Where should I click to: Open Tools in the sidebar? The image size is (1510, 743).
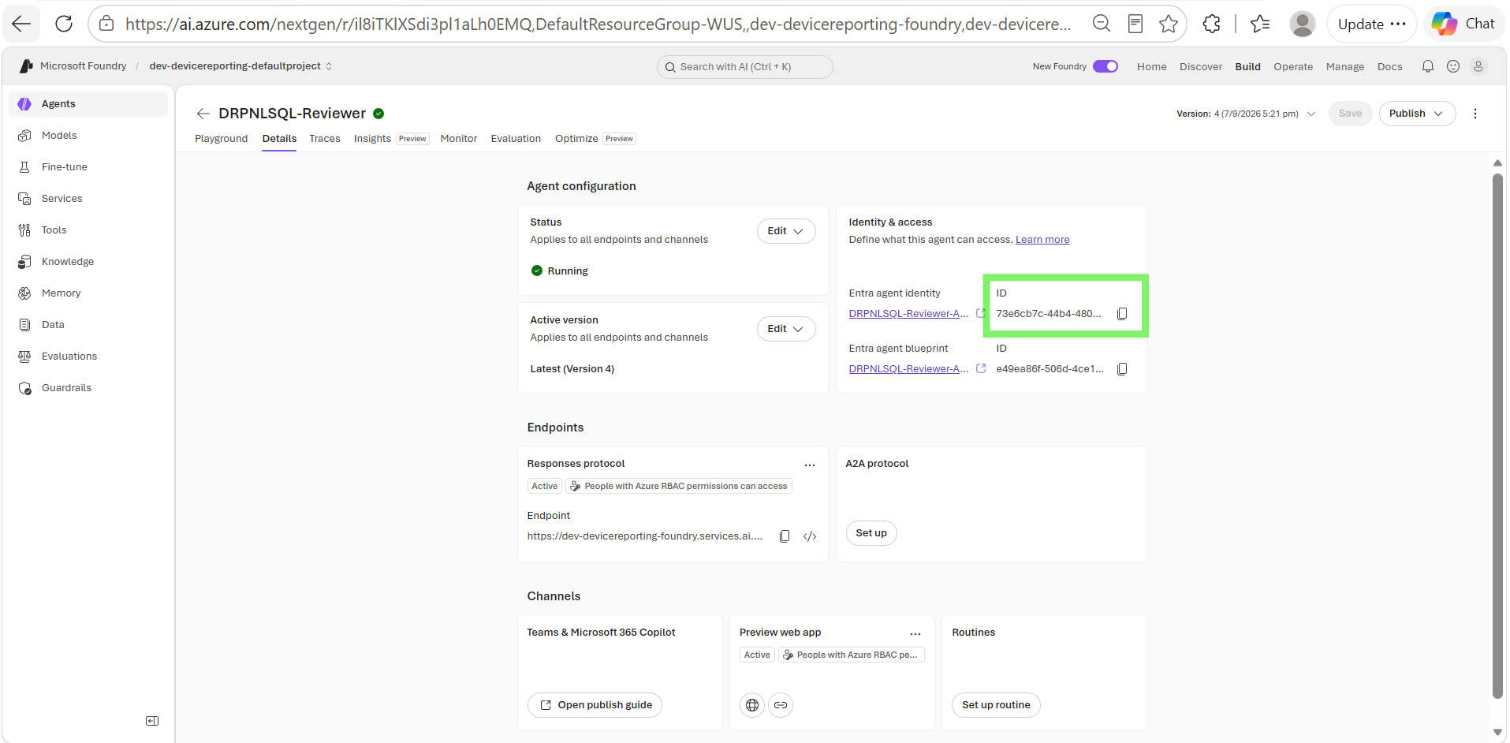(x=88, y=230)
